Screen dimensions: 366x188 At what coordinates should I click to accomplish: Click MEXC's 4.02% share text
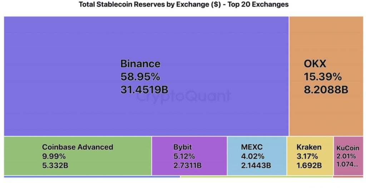coord(252,156)
